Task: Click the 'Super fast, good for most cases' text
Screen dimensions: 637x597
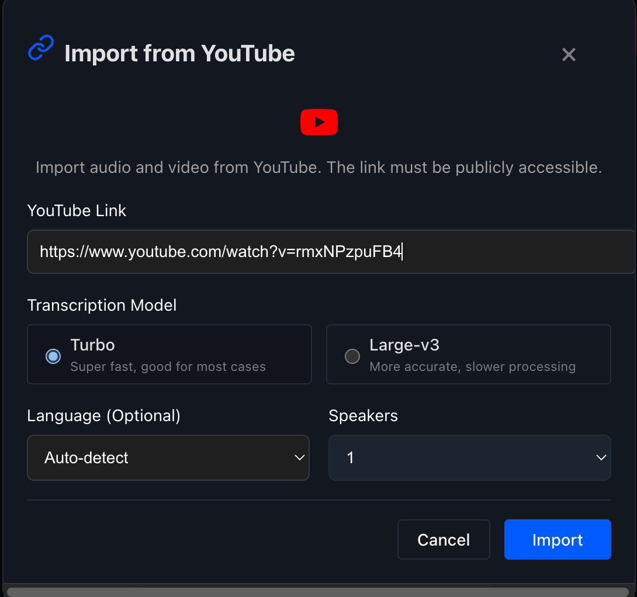Action: 168,367
